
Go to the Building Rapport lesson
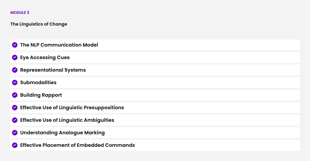[x=41, y=95]
